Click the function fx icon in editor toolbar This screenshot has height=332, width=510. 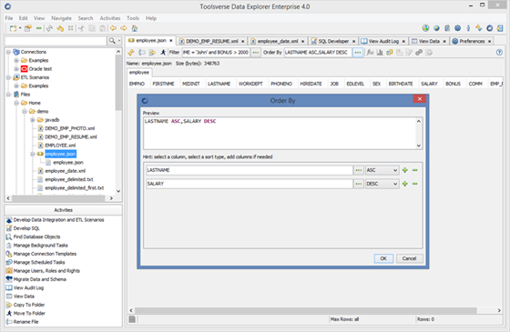coord(370,53)
